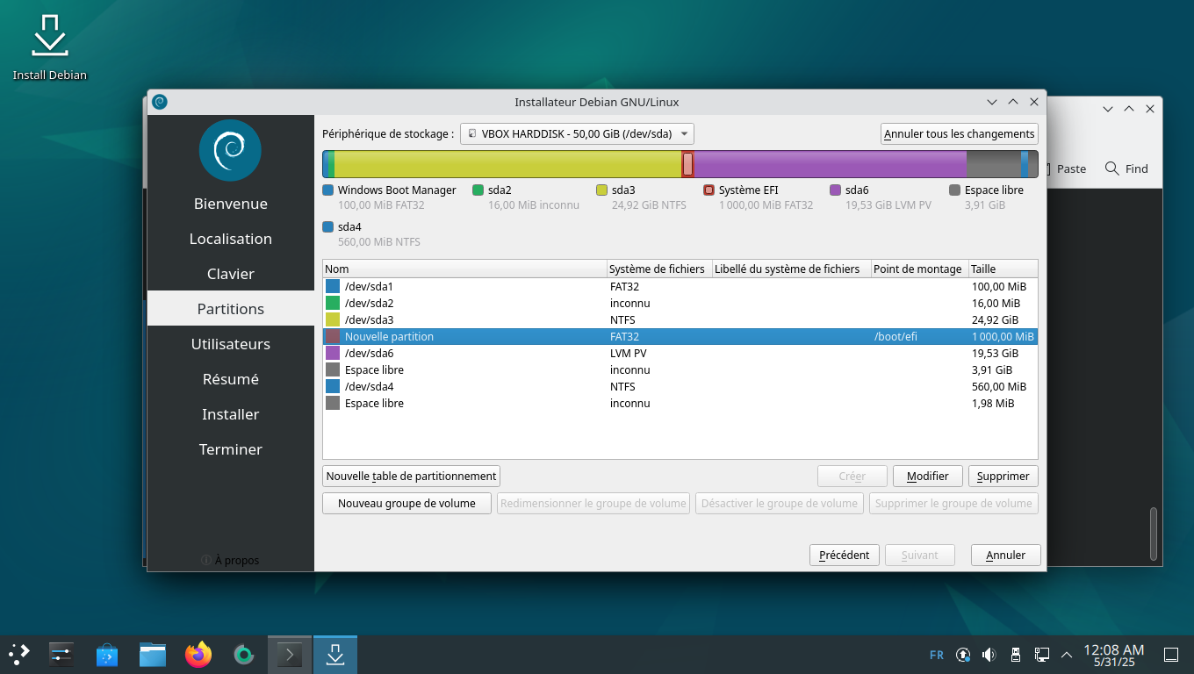1194x674 pixels.
Task: Select the /dev/sda6 LVM PV row
Action: pyautogui.click(x=680, y=353)
